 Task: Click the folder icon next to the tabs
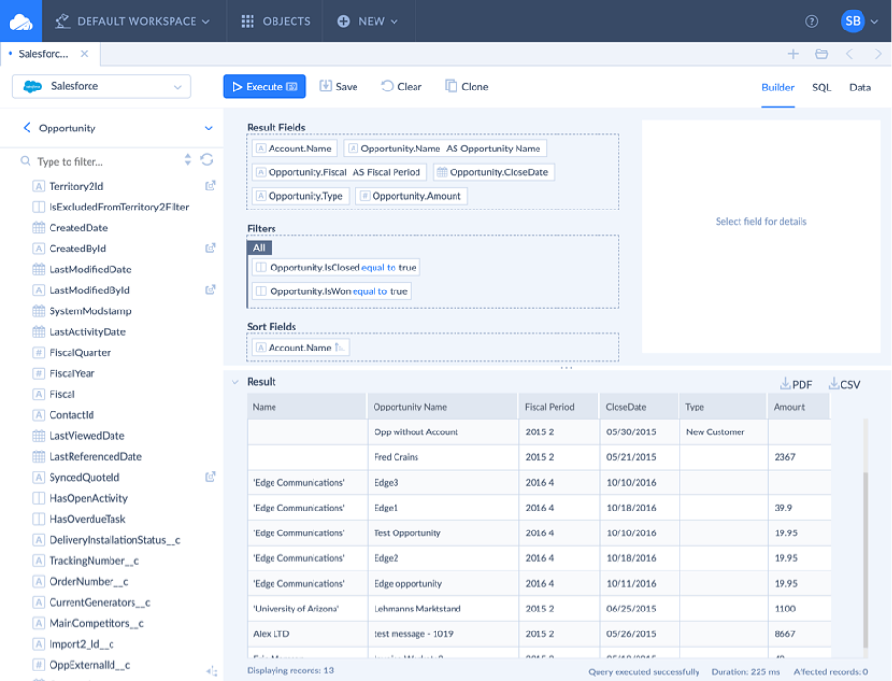point(821,54)
